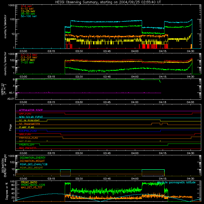Click the B level GOES axis label
Image resolution: width=204 pixels, height=204 pixels.
coord(14,80)
